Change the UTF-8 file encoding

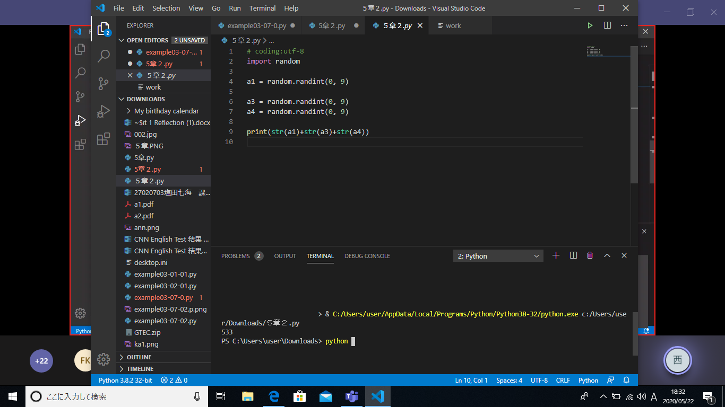[x=539, y=380]
